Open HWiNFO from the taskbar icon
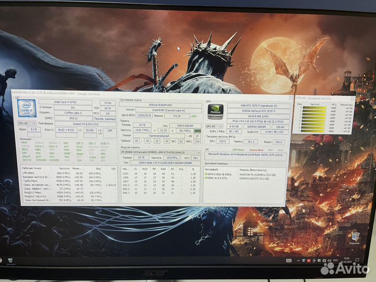Image resolution: width=376 pixels, height=282 pixels. click(10, 261)
